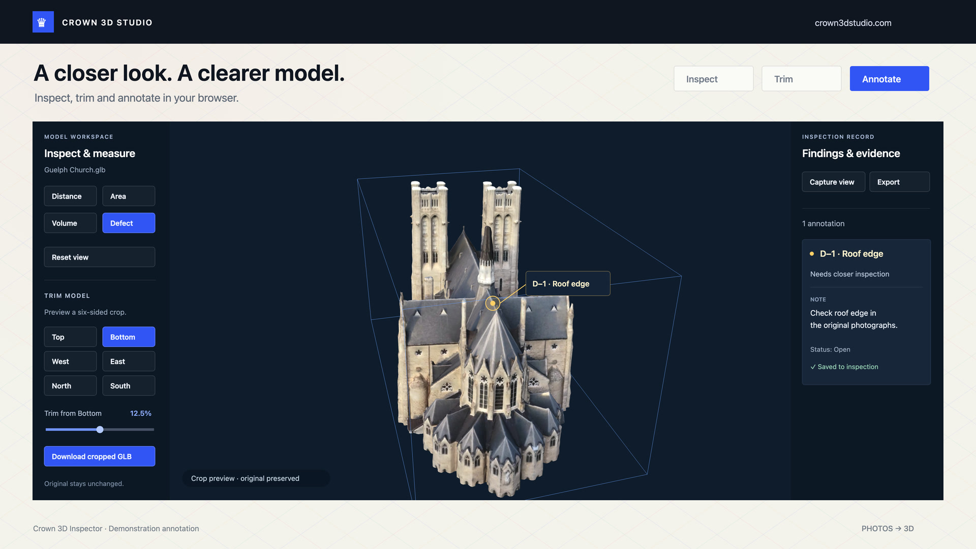
Task: Select the North crop side
Action: pyautogui.click(x=70, y=386)
